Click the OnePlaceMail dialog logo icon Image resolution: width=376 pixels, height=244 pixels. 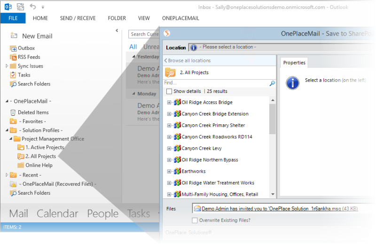[167, 33]
